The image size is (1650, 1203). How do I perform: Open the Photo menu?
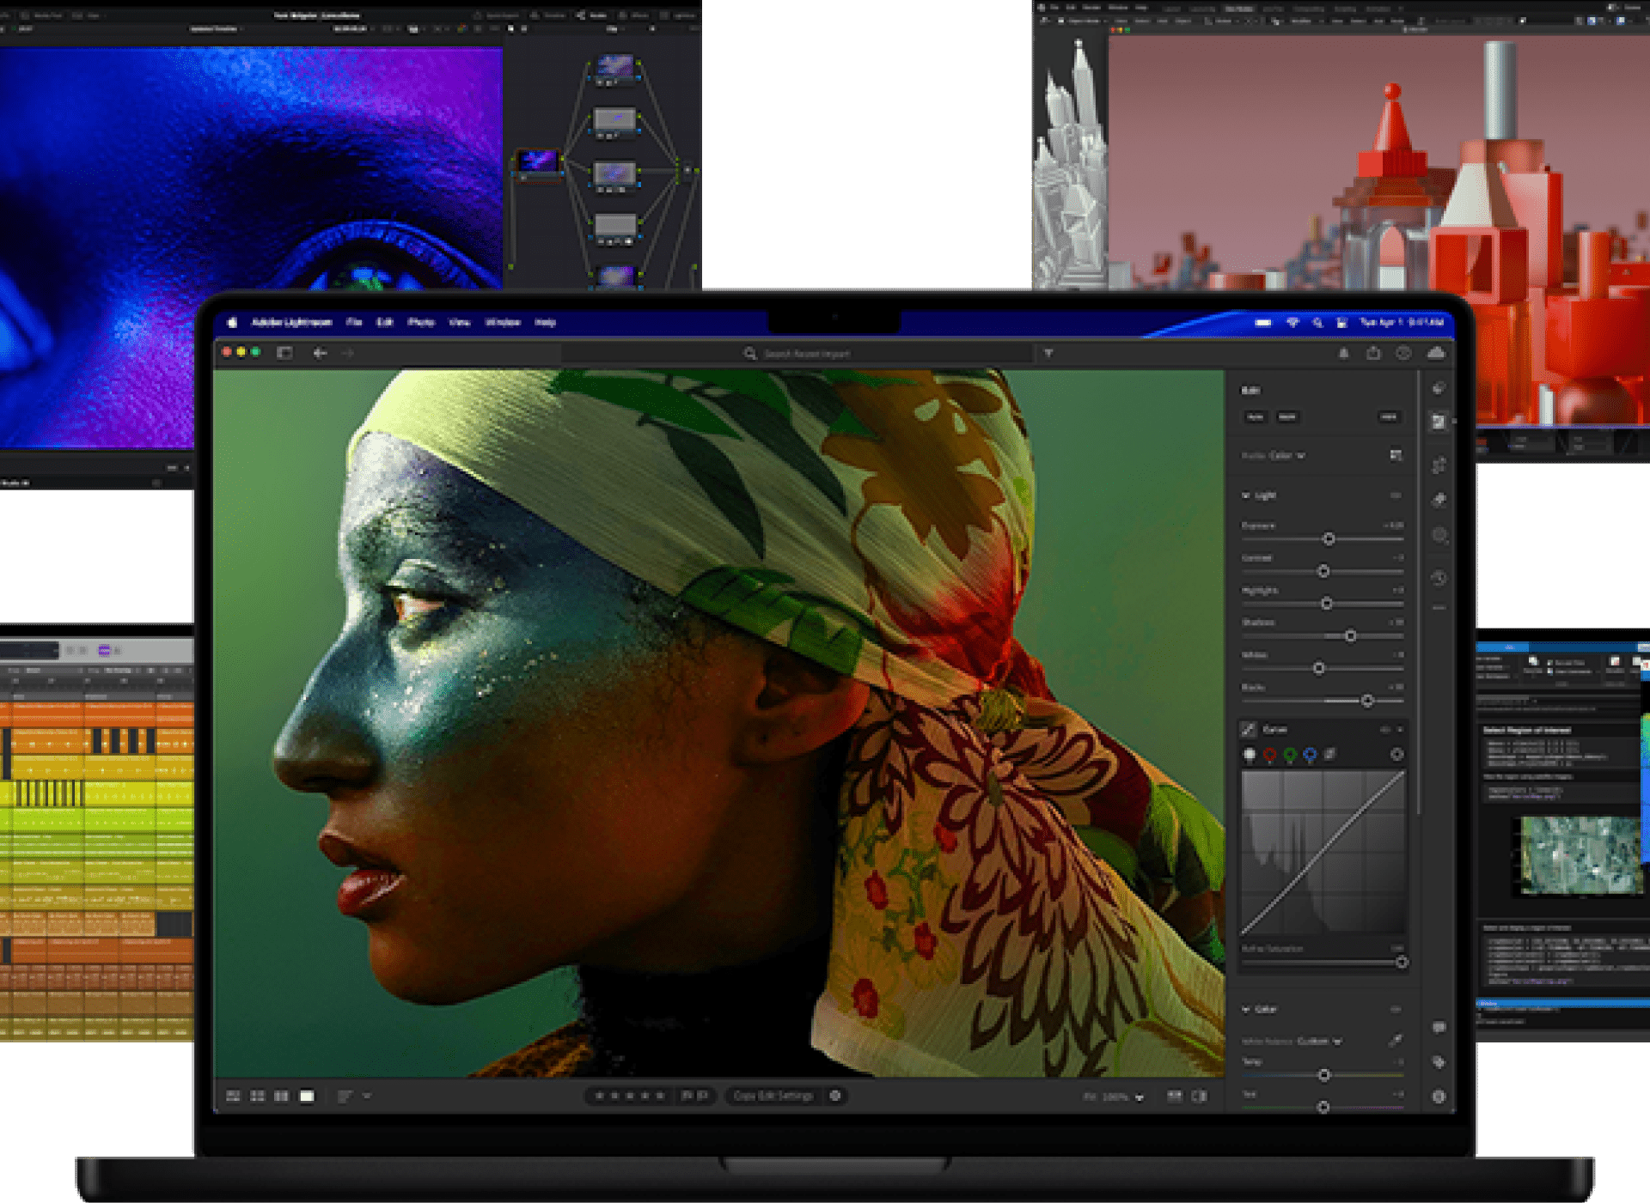pos(420,322)
